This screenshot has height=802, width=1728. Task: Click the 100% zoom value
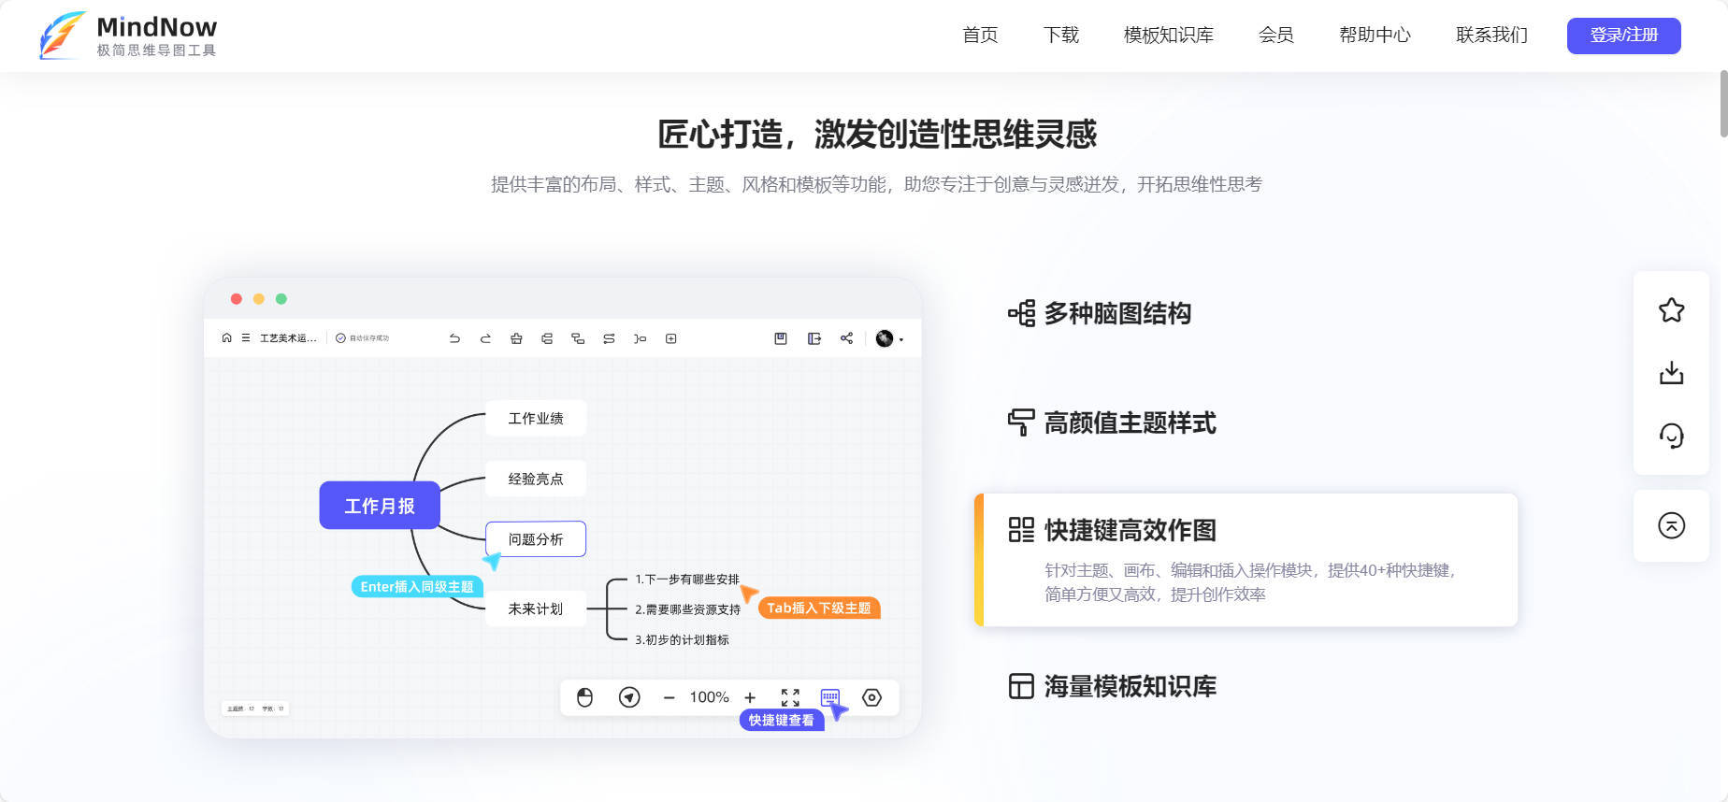(x=710, y=697)
